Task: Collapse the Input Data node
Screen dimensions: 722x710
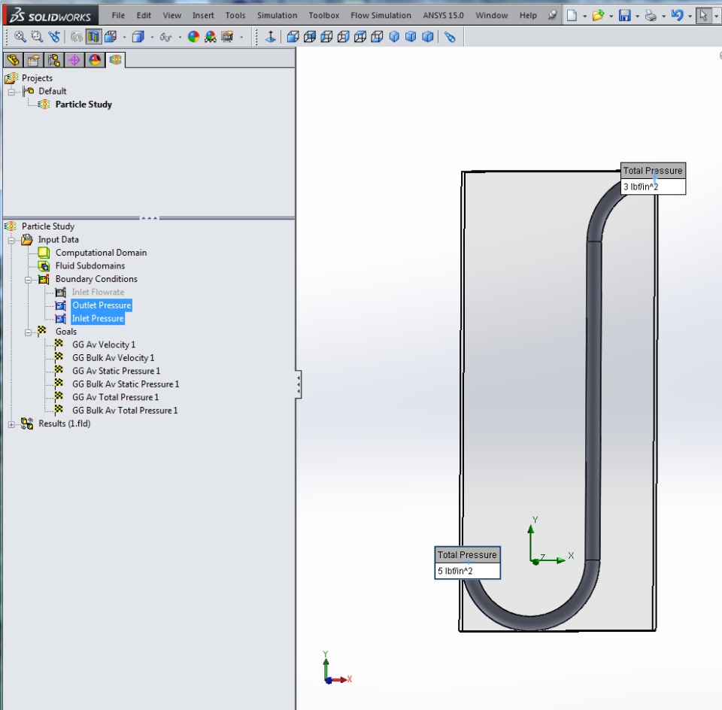Action: coord(11,240)
